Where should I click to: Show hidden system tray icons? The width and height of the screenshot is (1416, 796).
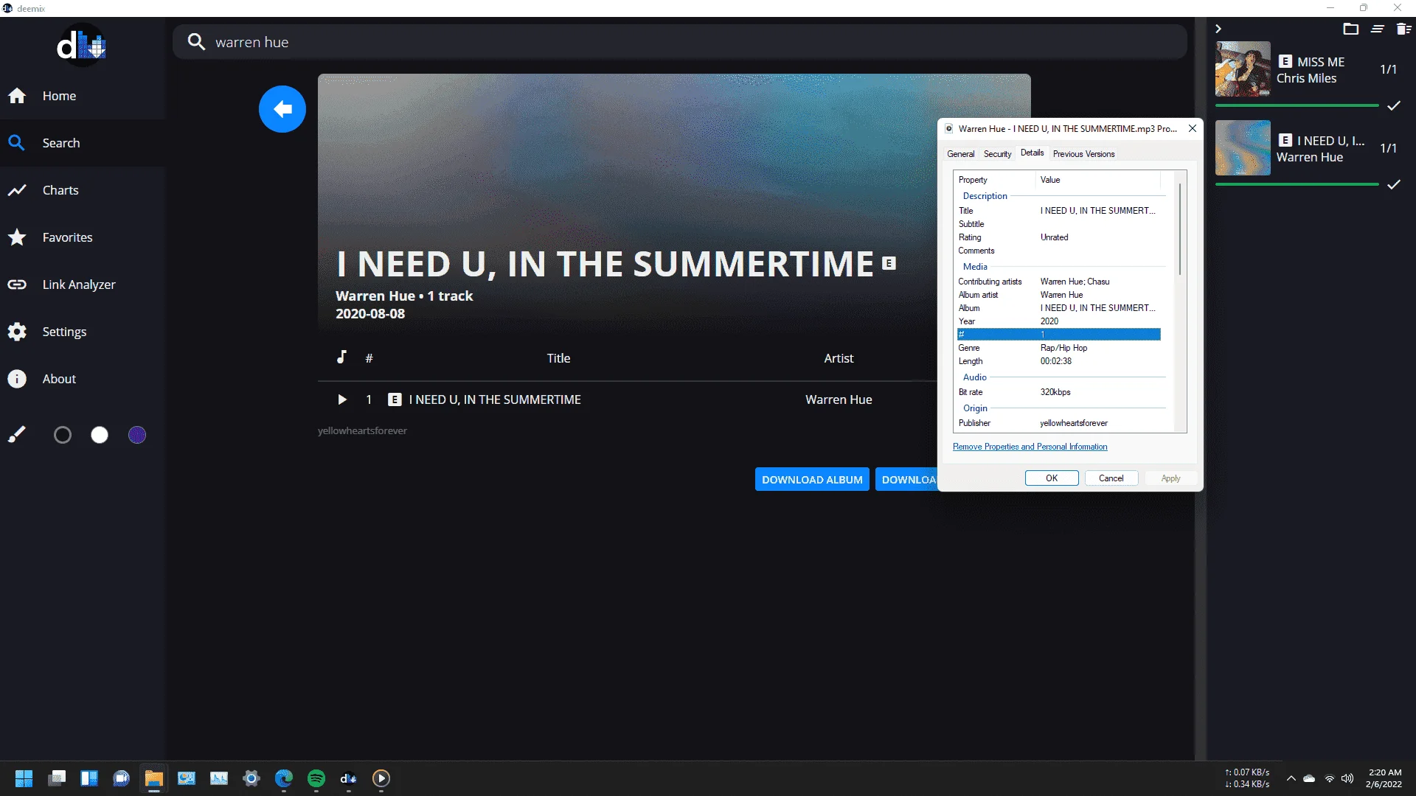[x=1291, y=778]
